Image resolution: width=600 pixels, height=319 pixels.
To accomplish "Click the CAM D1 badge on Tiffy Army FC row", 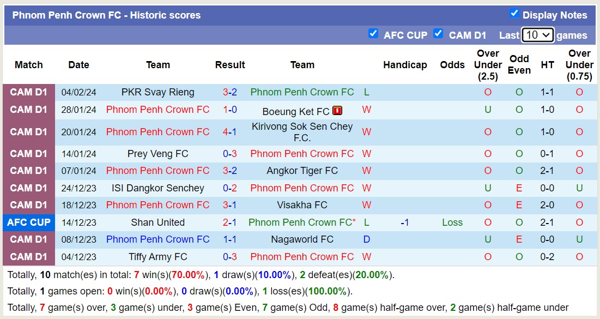I will pyautogui.click(x=29, y=256).
